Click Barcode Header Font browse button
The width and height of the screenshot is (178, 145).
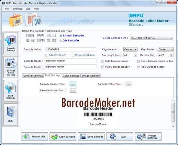[73, 84]
